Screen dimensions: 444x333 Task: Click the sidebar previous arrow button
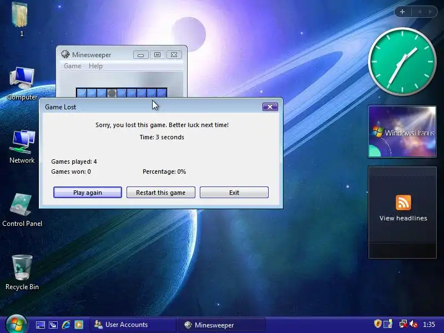[x=420, y=12]
